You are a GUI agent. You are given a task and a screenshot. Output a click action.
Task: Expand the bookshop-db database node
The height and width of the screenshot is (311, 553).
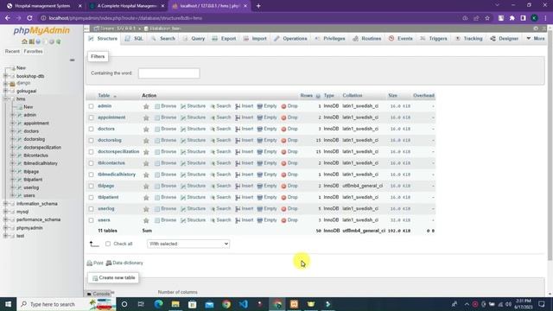(x=5, y=76)
